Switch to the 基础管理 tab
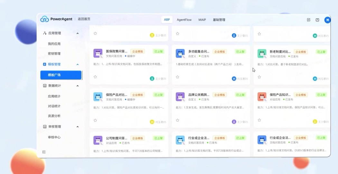 [x=219, y=20]
